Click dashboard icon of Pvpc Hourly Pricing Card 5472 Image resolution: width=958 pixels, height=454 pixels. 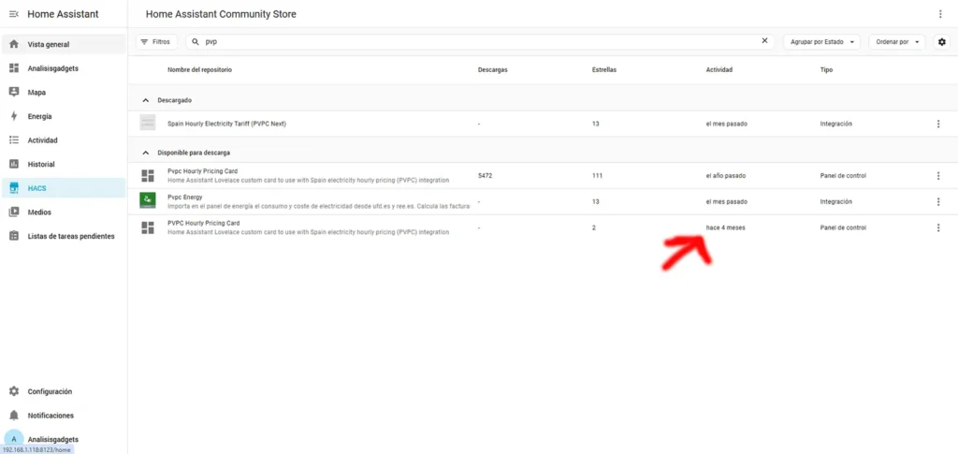(147, 176)
